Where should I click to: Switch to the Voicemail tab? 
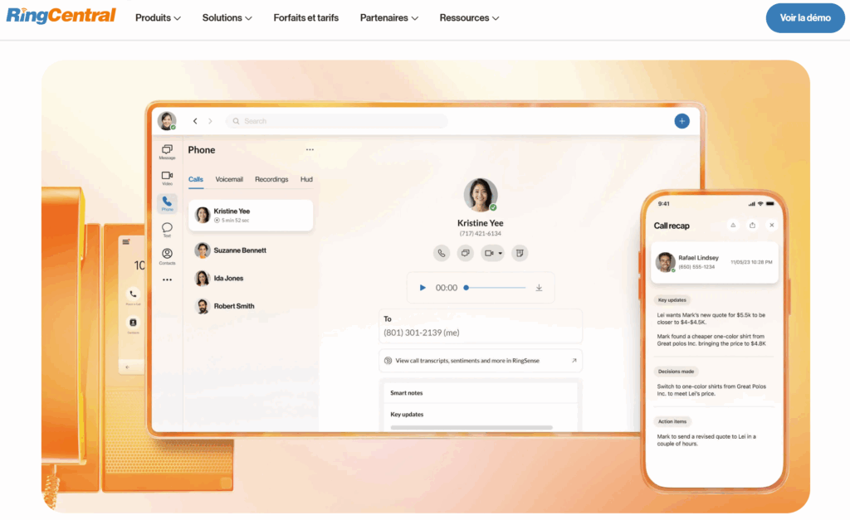pos(229,179)
